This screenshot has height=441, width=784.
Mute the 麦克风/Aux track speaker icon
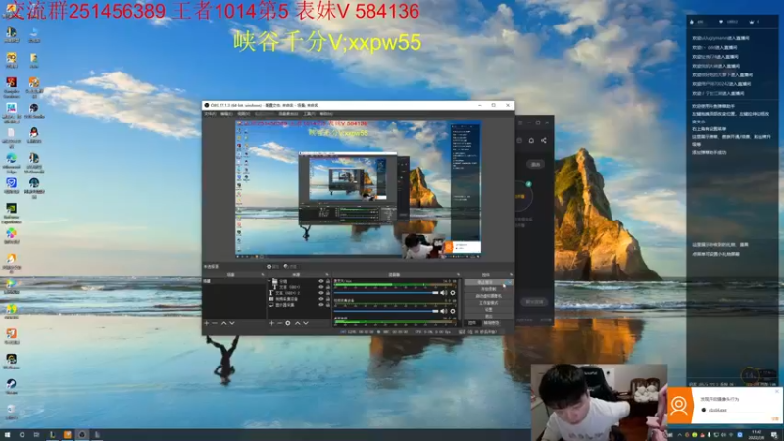(443, 293)
